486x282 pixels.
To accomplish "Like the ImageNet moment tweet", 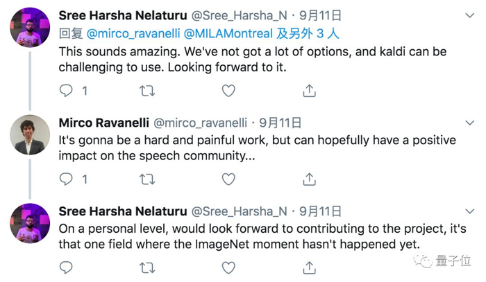I will click(x=228, y=267).
